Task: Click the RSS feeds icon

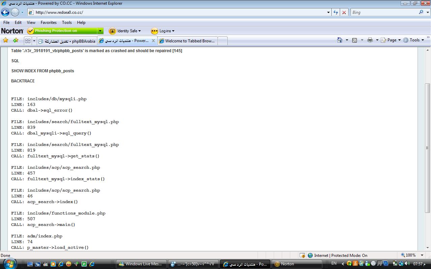Action: pos(355,40)
